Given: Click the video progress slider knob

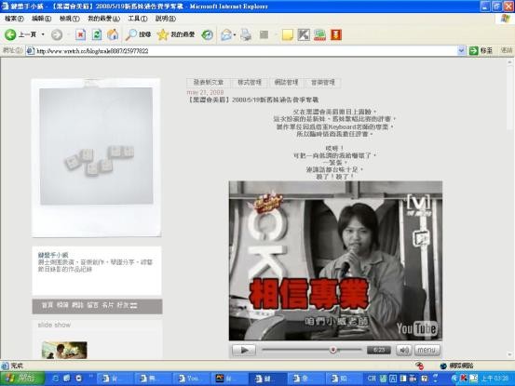Looking at the screenshot, I should click(x=332, y=350).
